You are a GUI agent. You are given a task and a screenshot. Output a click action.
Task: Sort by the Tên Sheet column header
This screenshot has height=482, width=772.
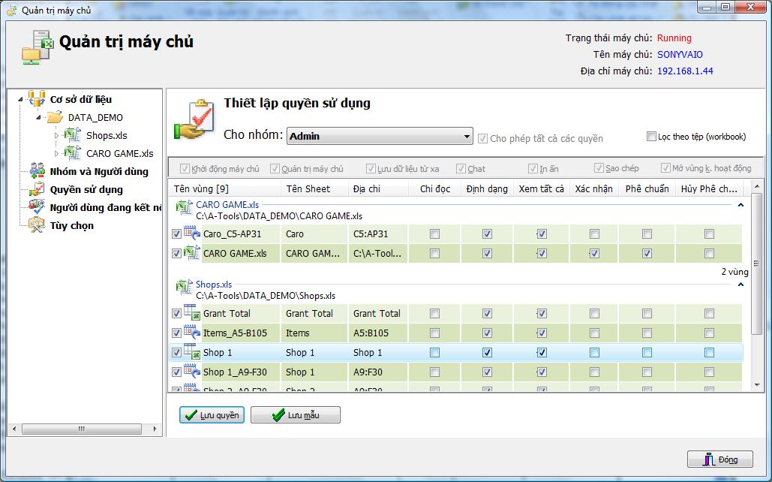tap(308, 188)
